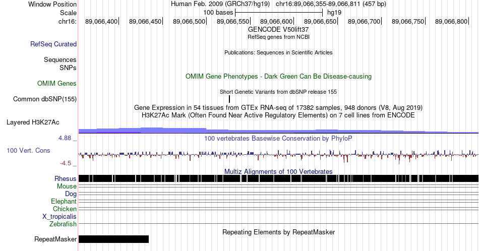479x251 pixels.
Task: Click the Rhesus alignment label
Action: pos(66,178)
